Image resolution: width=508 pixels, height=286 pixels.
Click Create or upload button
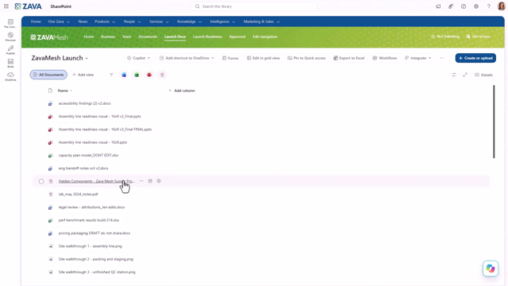point(475,58)
